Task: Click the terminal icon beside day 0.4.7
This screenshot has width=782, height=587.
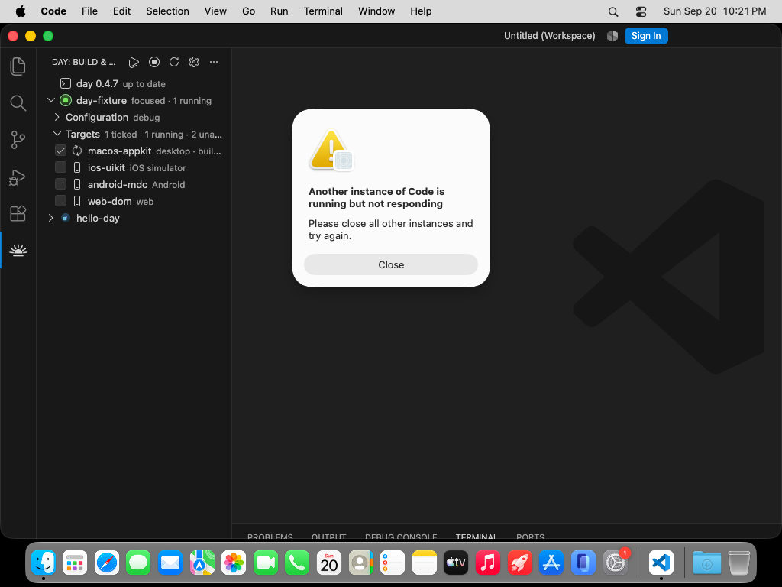Action: coord(66,83)
